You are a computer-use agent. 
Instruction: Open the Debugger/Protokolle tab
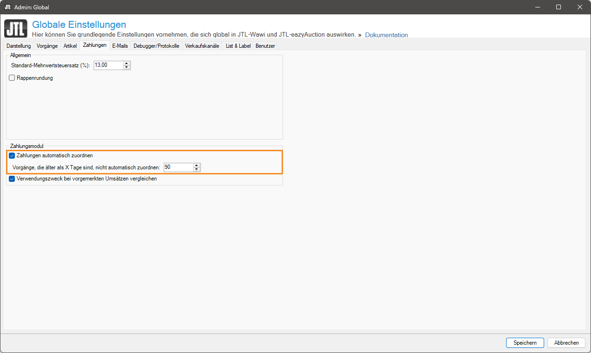tap(156, 46)
